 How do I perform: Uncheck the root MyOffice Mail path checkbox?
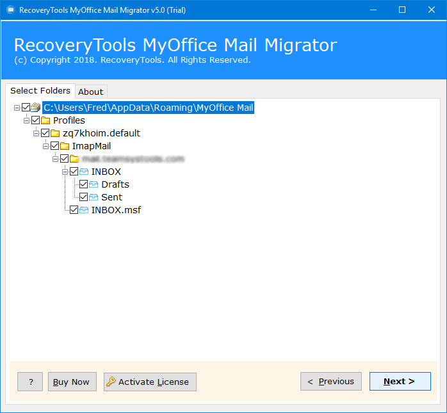coord(26,108)
